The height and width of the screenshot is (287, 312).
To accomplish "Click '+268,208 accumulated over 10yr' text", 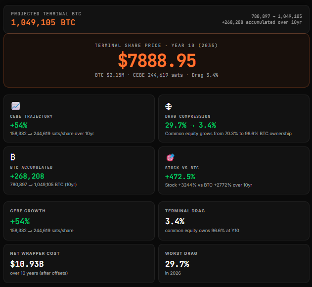I will [x=262, y=22].
